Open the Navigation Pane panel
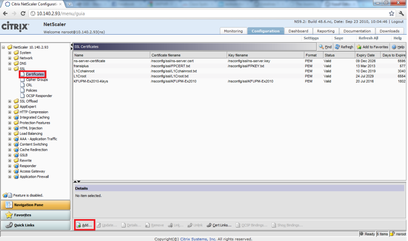The height and width of the screenshot is (241, 408). pyautogui.click(x=35, y=205)
